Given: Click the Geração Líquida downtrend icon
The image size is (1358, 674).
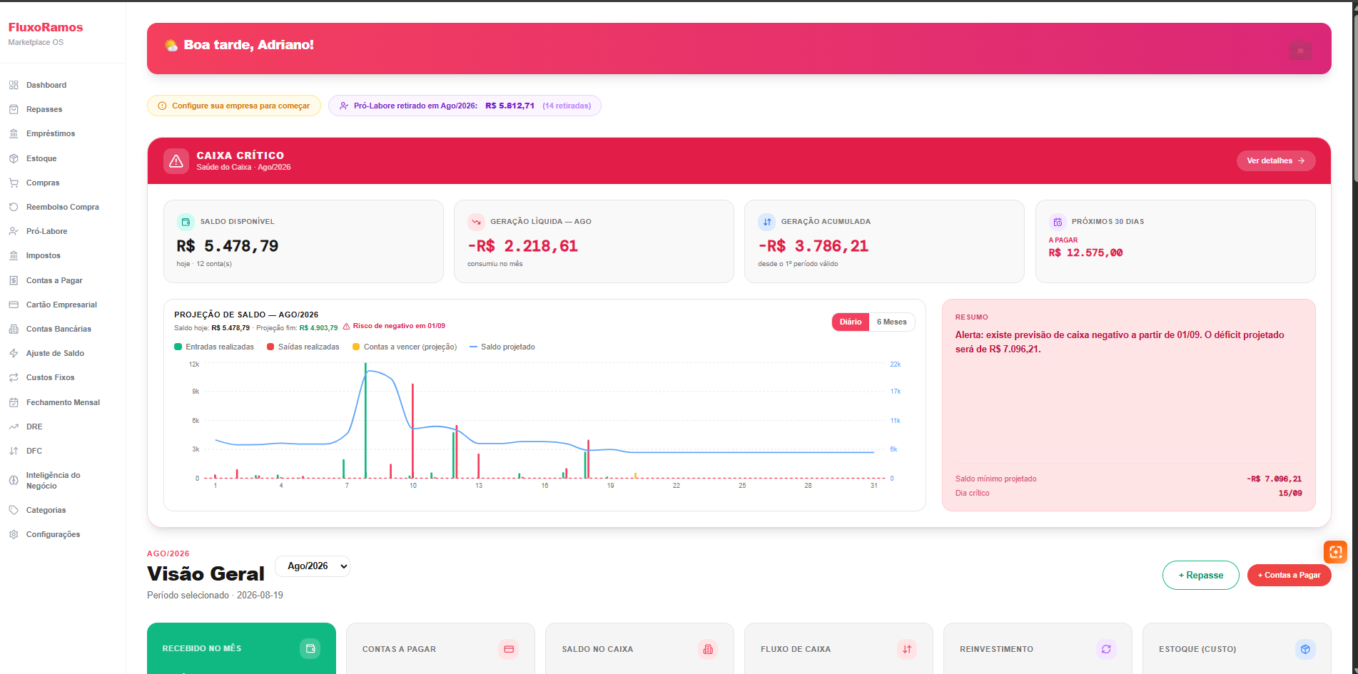Looking at the screenshot, I should click(476, 222).
